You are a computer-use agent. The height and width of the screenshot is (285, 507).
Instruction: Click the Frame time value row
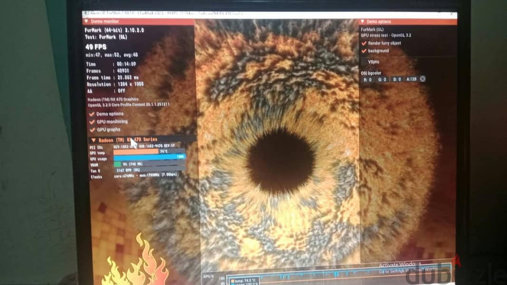113,77
